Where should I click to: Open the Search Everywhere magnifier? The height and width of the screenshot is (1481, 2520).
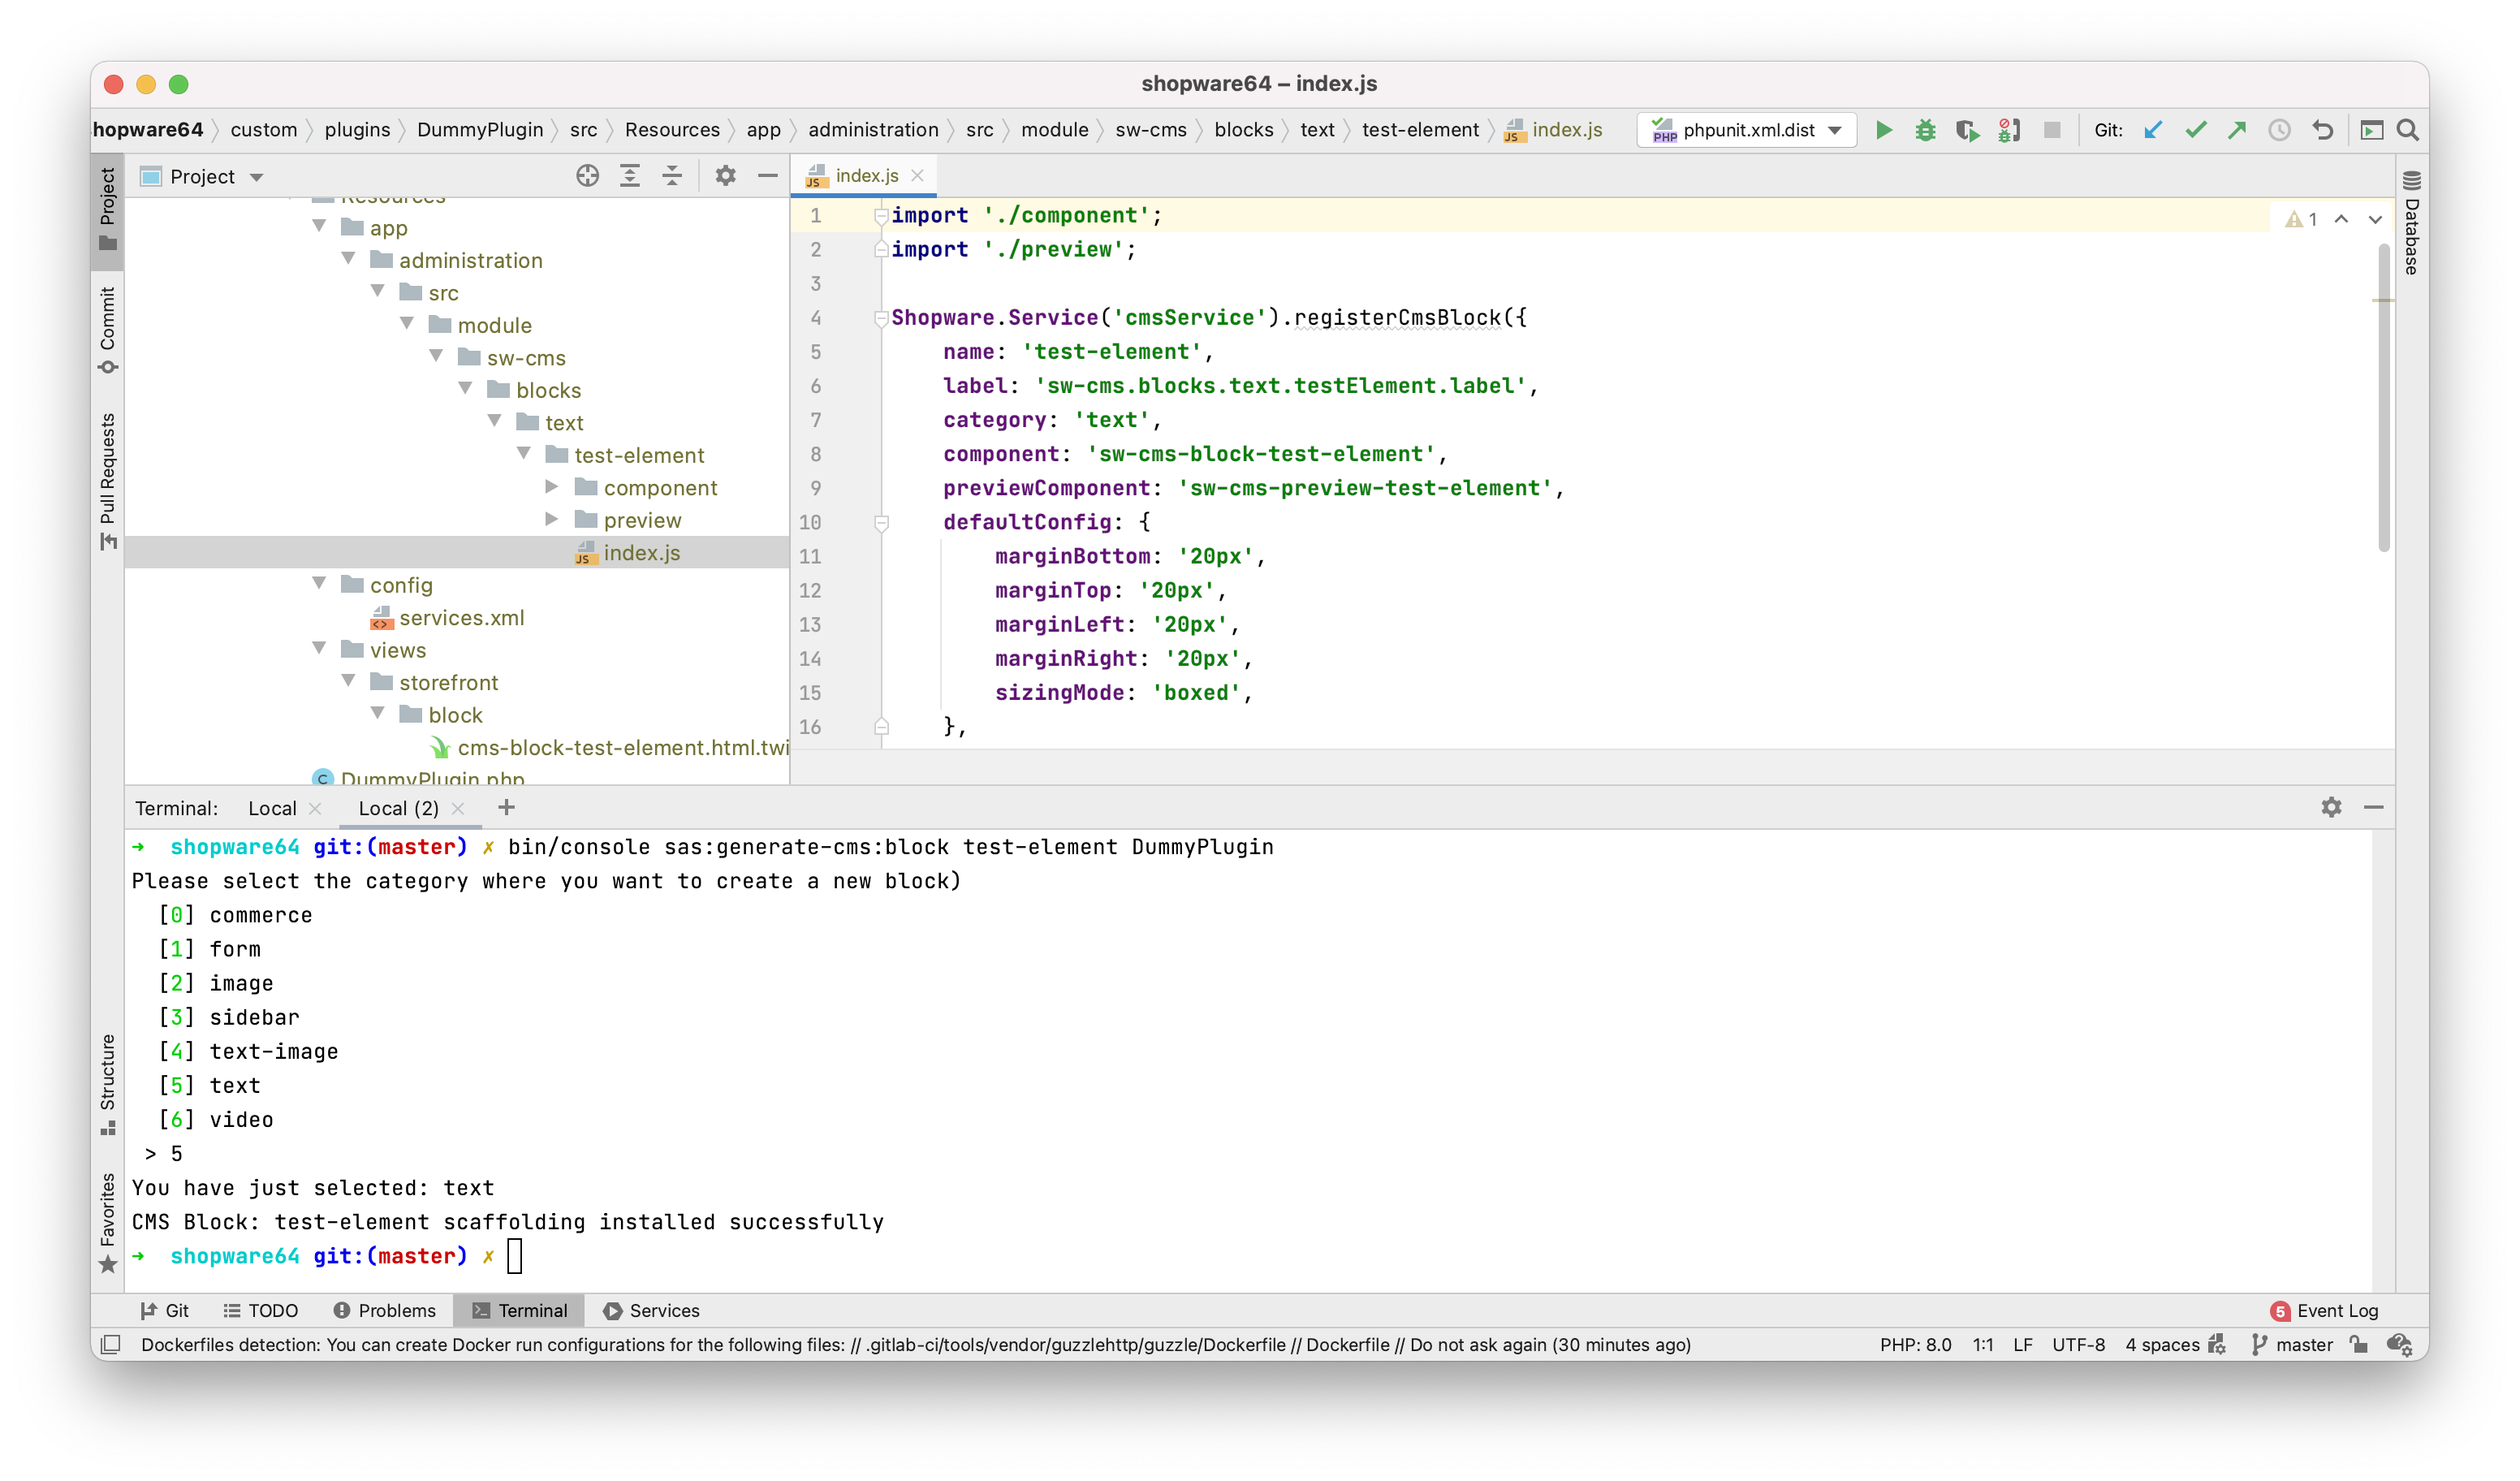coord(2408,130)
